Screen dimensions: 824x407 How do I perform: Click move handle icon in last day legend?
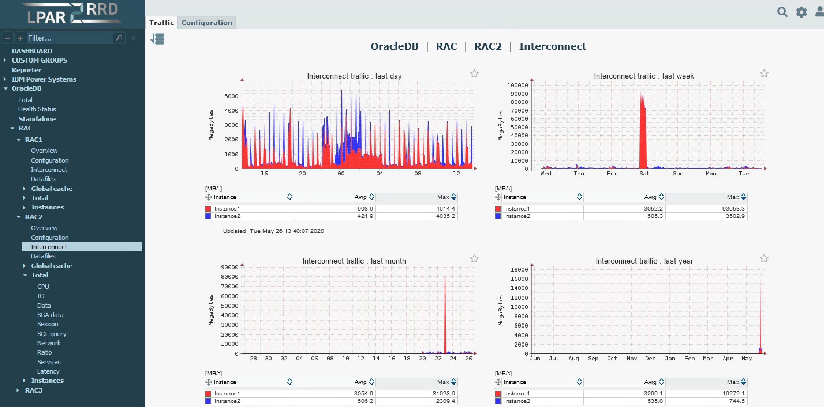(x=208, y=197)
